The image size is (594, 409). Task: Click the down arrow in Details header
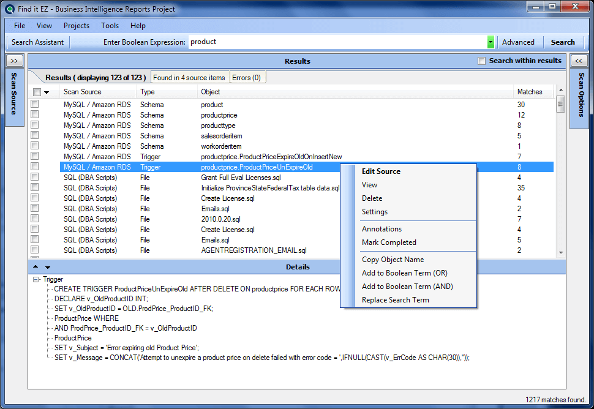click(48, 267)
